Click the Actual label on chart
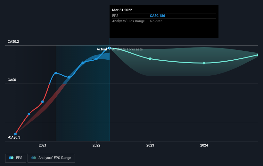 [102, 49]
